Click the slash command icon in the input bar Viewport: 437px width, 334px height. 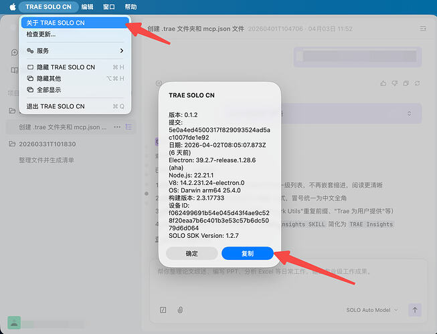click(x=163, y=310)
